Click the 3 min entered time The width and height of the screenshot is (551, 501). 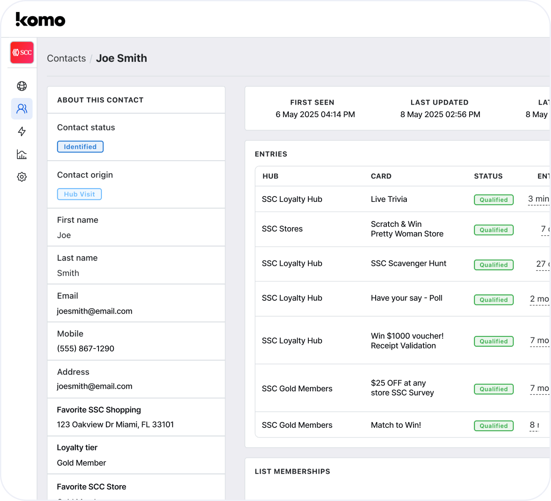539,199
